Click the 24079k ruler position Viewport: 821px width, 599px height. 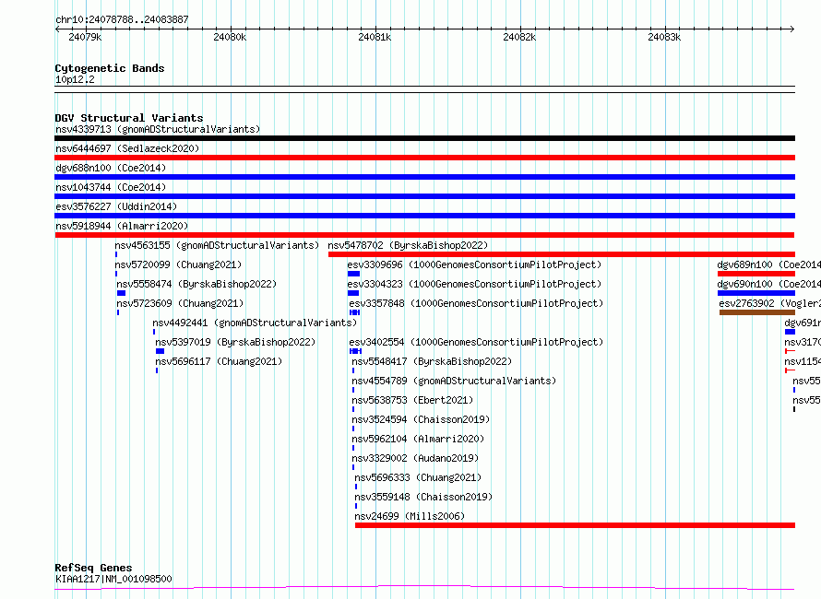click(86, 37)
